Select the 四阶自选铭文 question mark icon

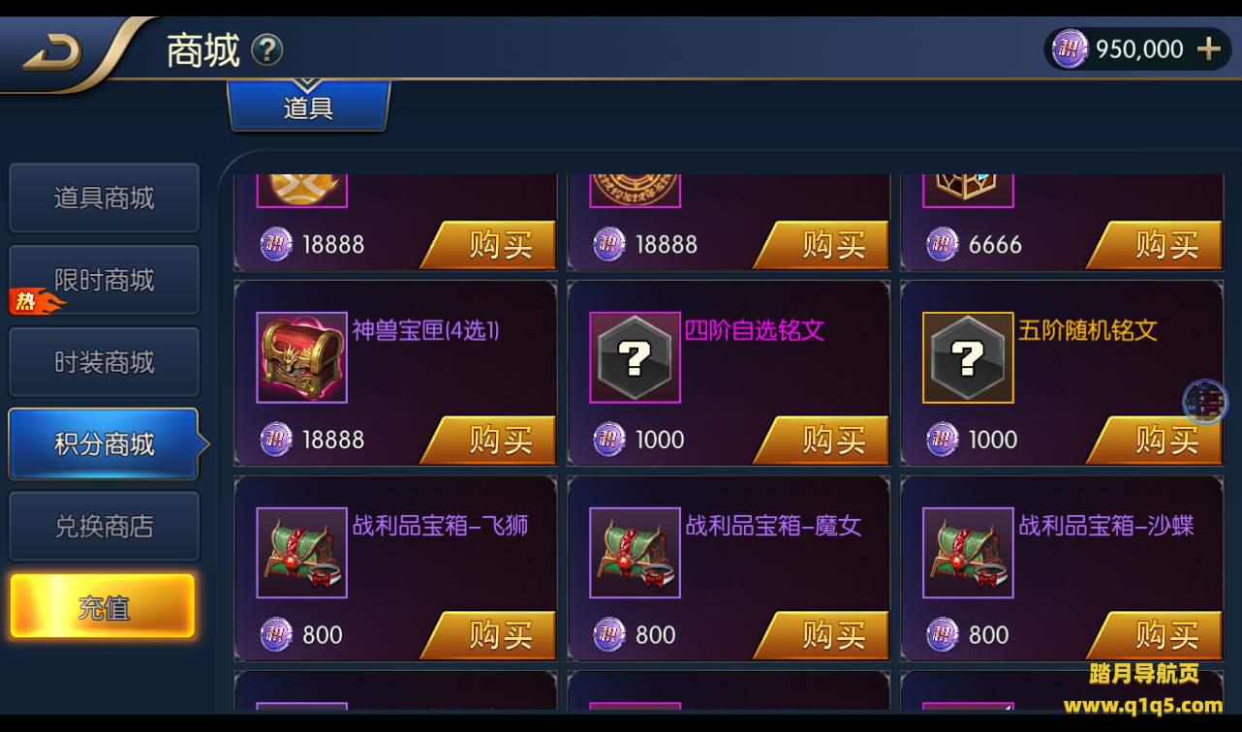(635, 357)
